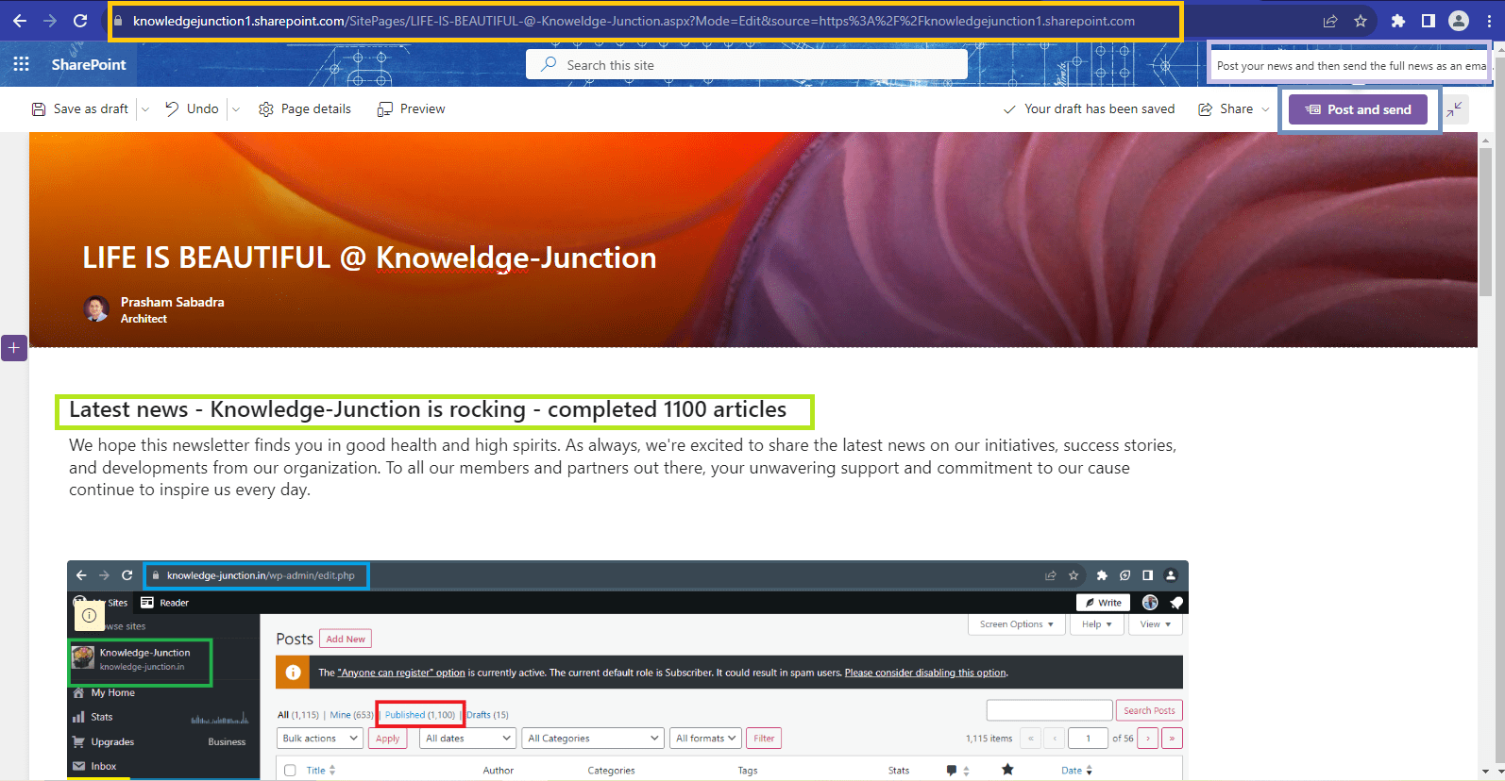Image resolution: width=1505 pixels, height=781 pixels.
Task: Click the Search this site box
Action: click(747, 65)
